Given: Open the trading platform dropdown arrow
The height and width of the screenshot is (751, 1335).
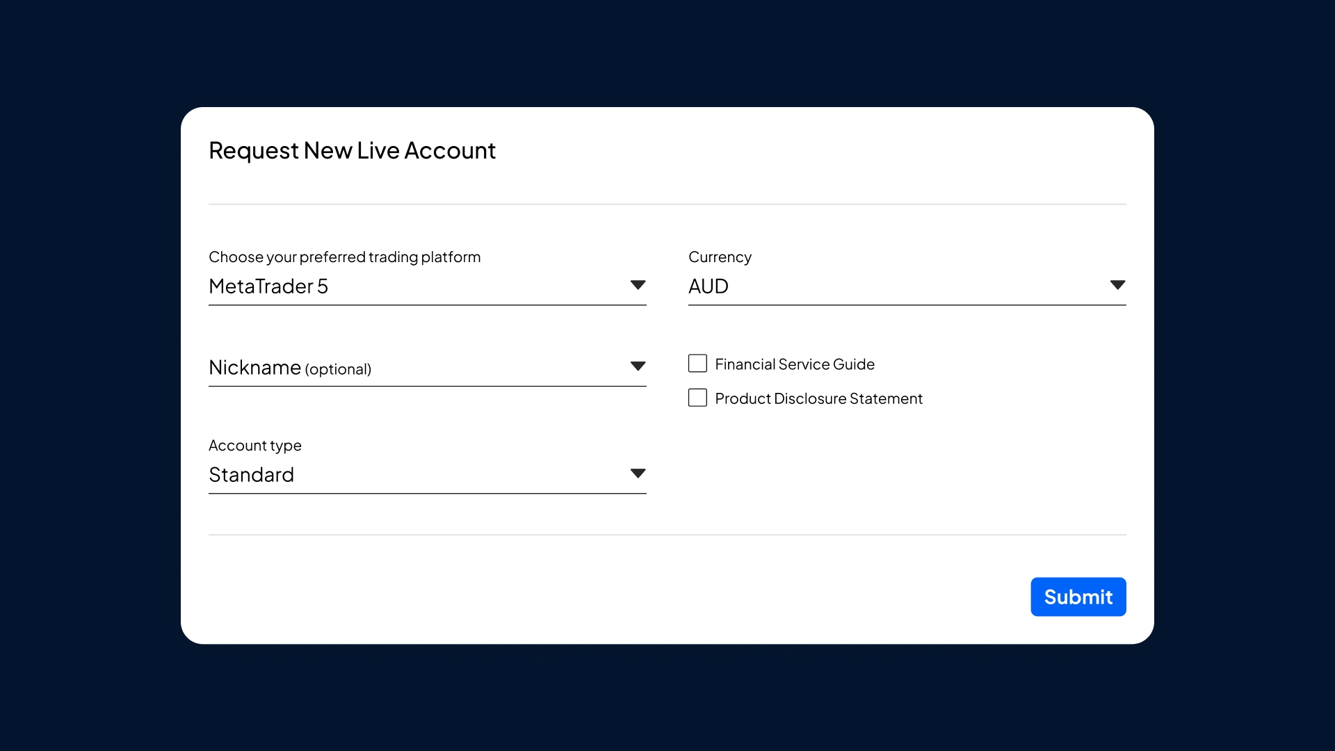Looking at the screenshot, I should click(x=638, y=285).
